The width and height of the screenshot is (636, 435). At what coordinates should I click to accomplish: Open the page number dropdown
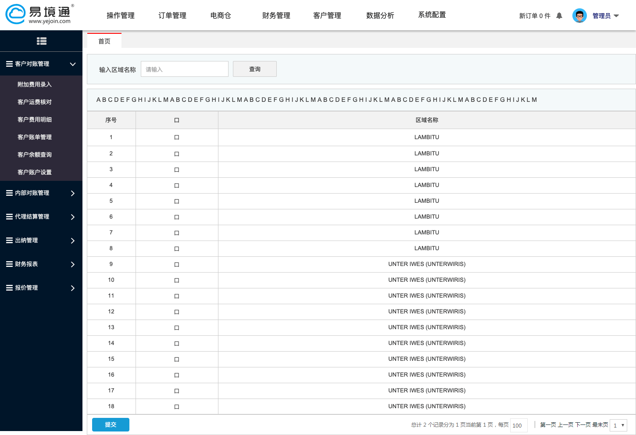tap(618, 425)
